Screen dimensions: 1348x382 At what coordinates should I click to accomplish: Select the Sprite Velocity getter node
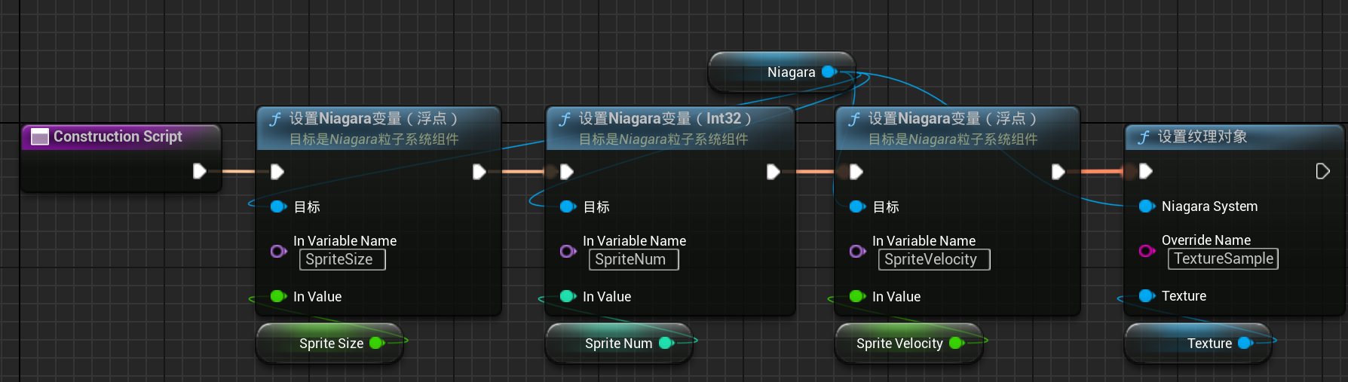point(908,343)
